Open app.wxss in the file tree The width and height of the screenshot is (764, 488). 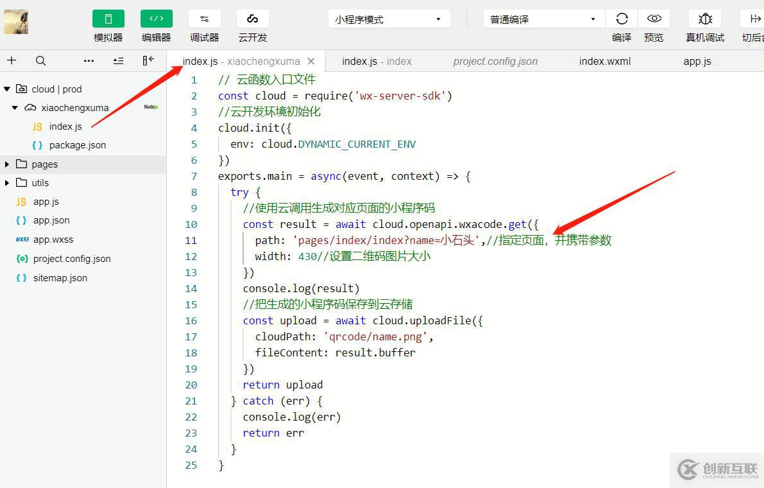53,240
